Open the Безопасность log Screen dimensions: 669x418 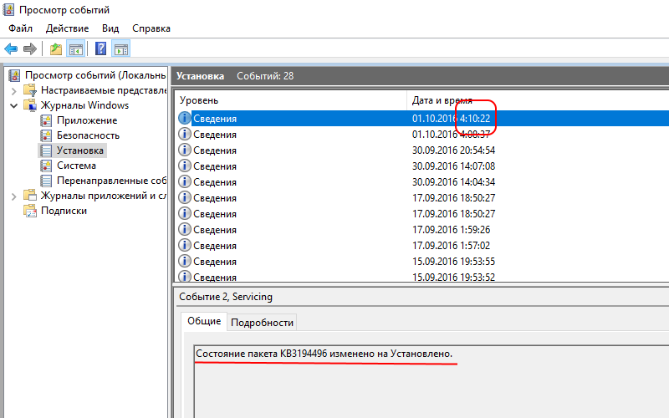pos(88,135)
